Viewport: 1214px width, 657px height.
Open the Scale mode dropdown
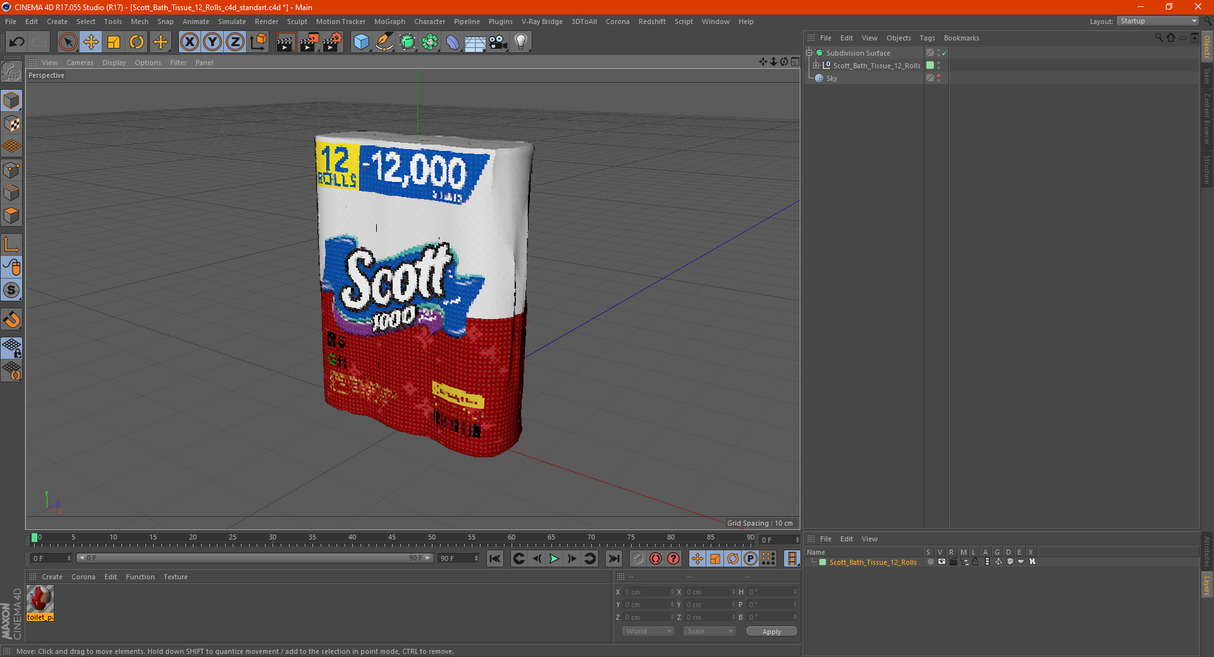pyautogui.click(x=709, y=631)
